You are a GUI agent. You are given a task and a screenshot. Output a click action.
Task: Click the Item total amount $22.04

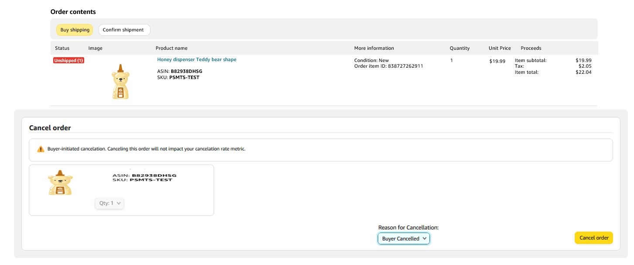pyautogui.click(x=583, y=72)
